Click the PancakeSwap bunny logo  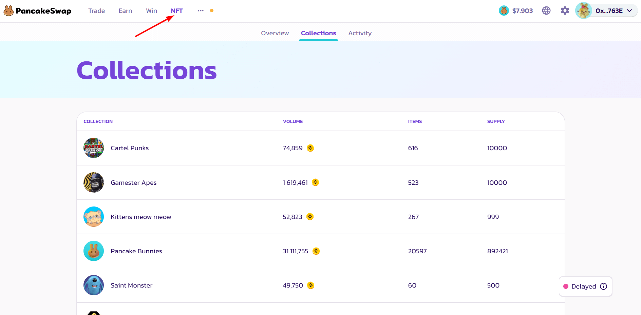[x=8, y=11]
